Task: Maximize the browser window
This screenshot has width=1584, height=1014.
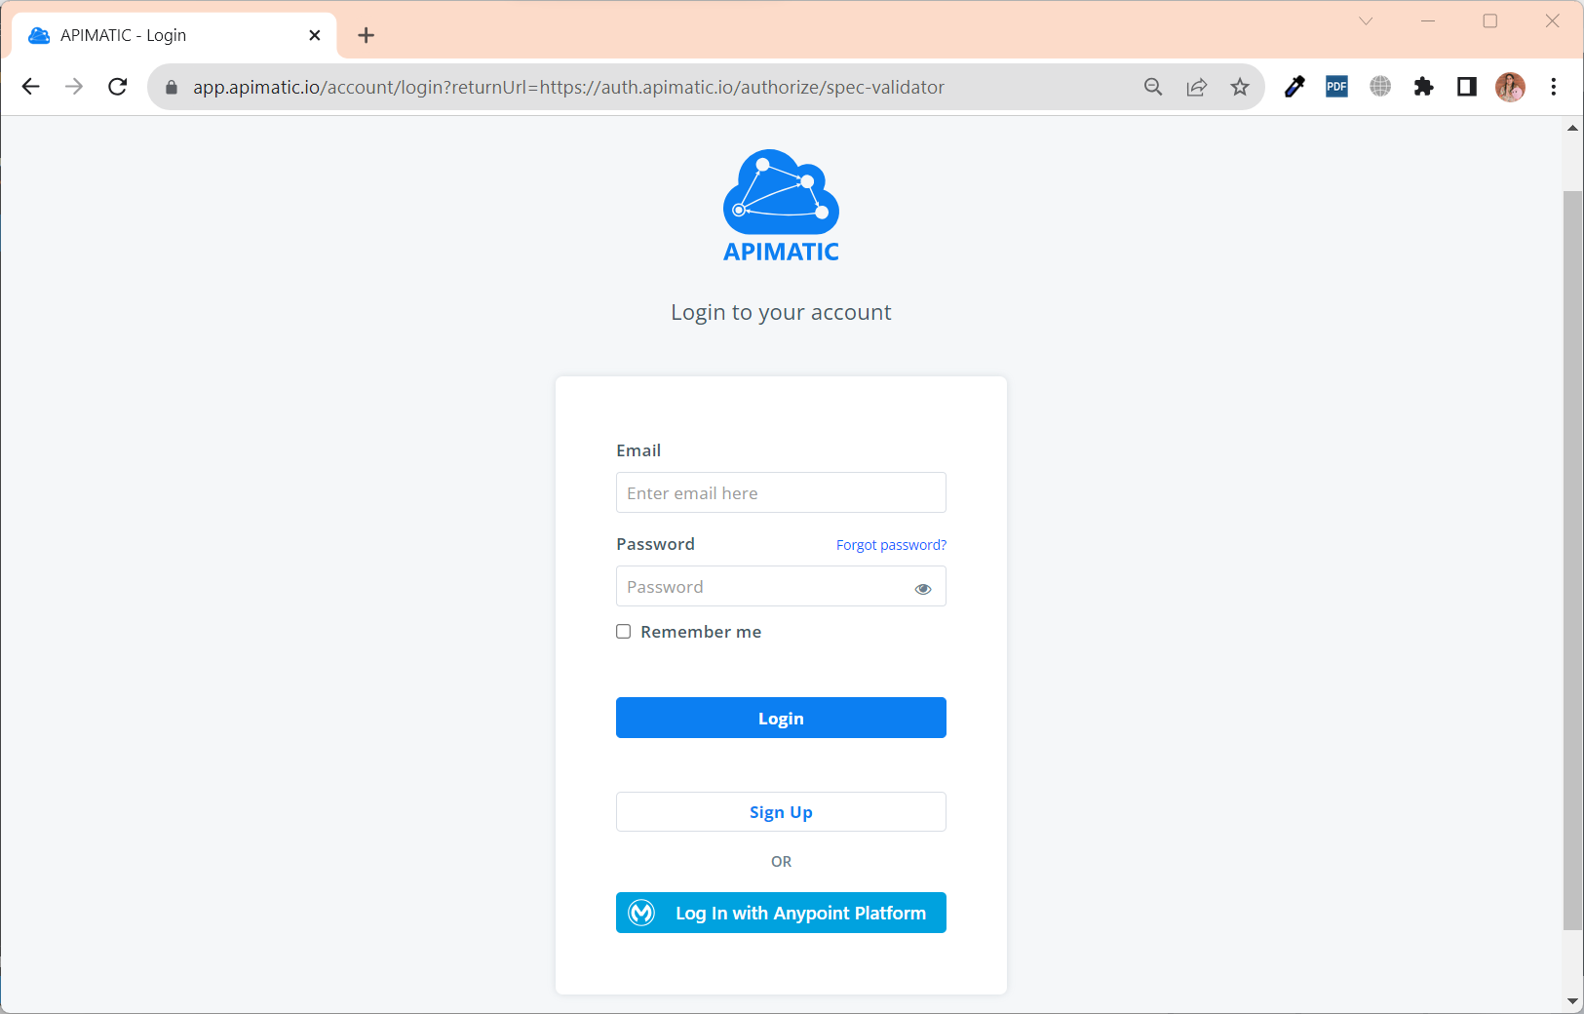Action: [x=1490, y=20]
